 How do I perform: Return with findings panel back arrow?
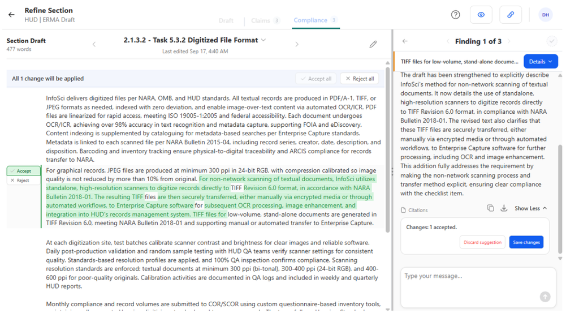pyautogui.click(x=405, y=41)
